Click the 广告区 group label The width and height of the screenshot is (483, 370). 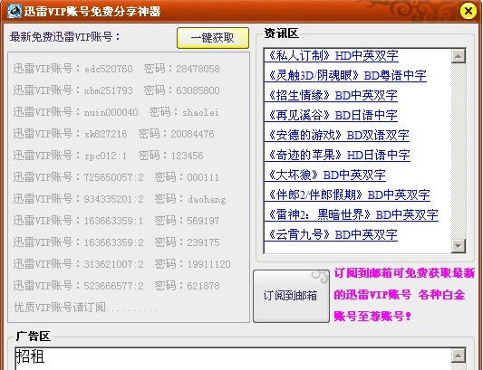click(x=34, y=336)
